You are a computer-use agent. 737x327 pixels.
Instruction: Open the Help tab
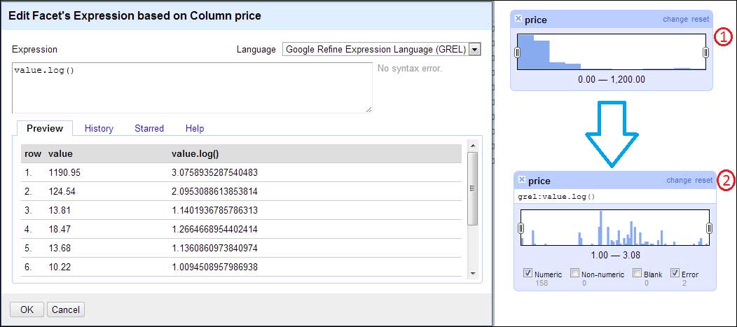pyautogui.click(x=195, y=129)
